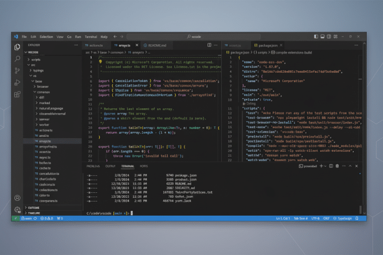This screenshot has width=383, height=255.
Task: Close the package.json tab
Action: (281, 45)
